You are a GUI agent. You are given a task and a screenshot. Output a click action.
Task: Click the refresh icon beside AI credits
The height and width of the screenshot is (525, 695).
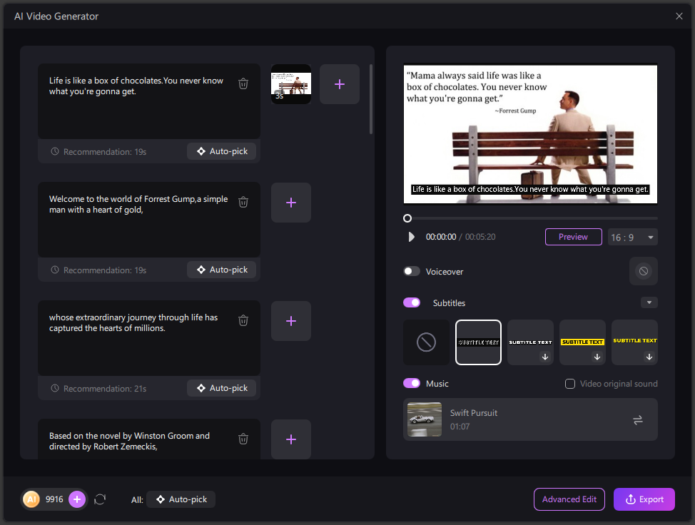pyautogui.click(x=100, y=499)
